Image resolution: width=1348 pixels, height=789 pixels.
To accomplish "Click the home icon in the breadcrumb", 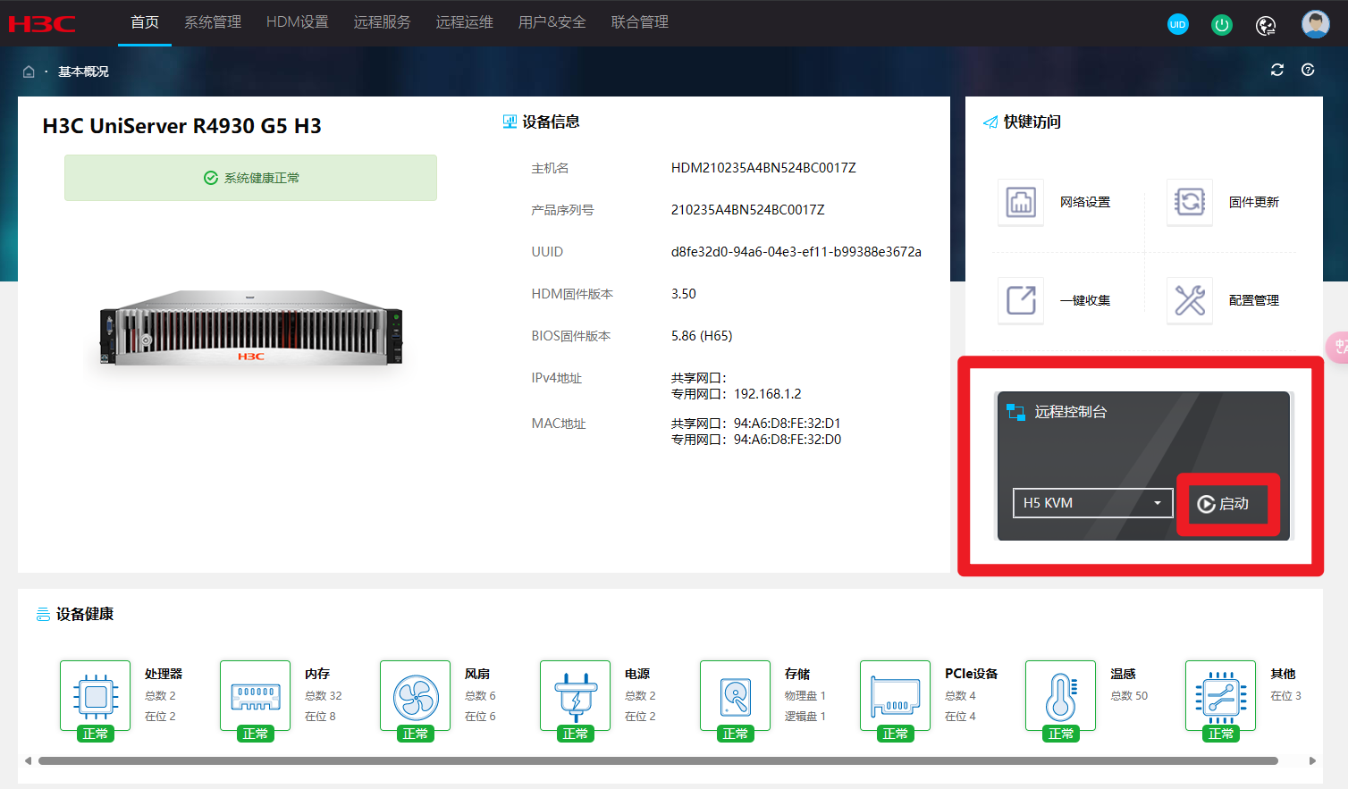I will [x=29, y=71].
